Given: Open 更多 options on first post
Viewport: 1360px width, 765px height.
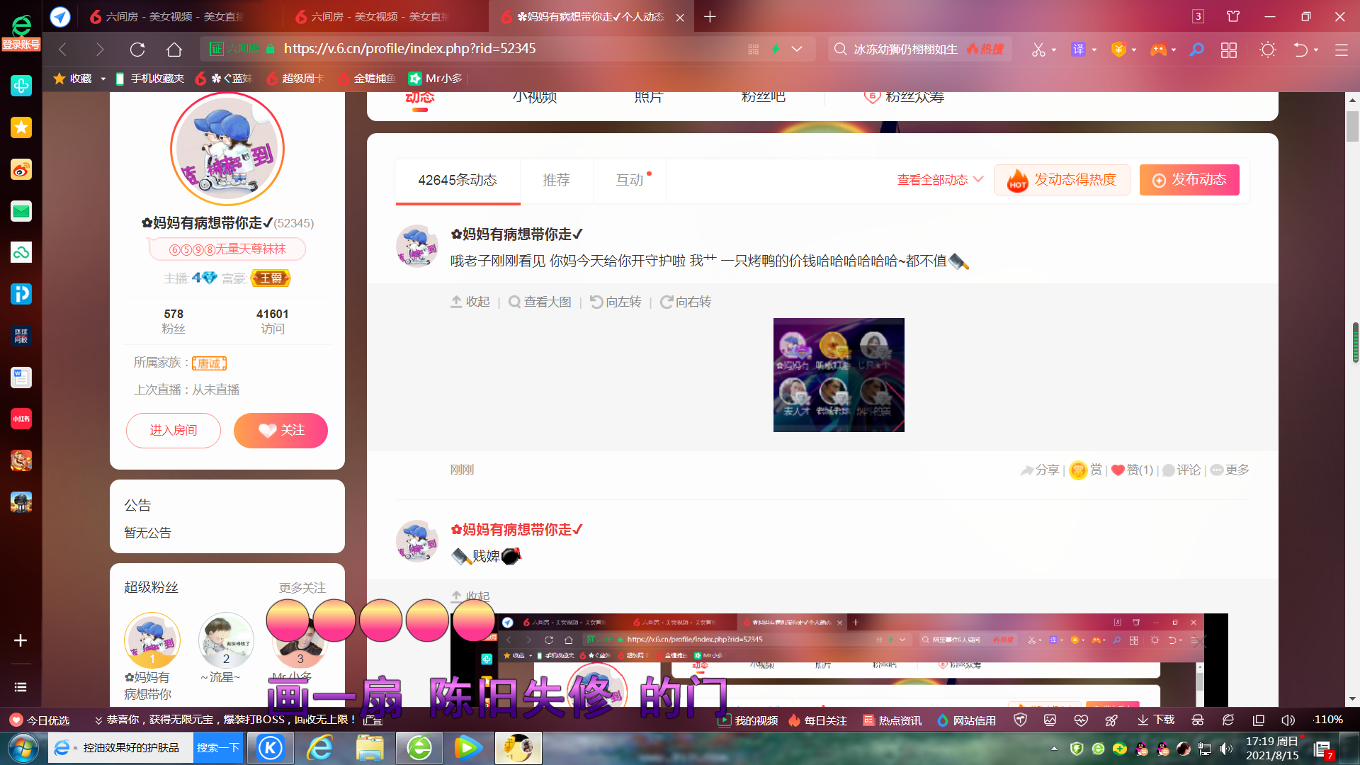Looking at the screenshot, I should [x=1230, y=470].
